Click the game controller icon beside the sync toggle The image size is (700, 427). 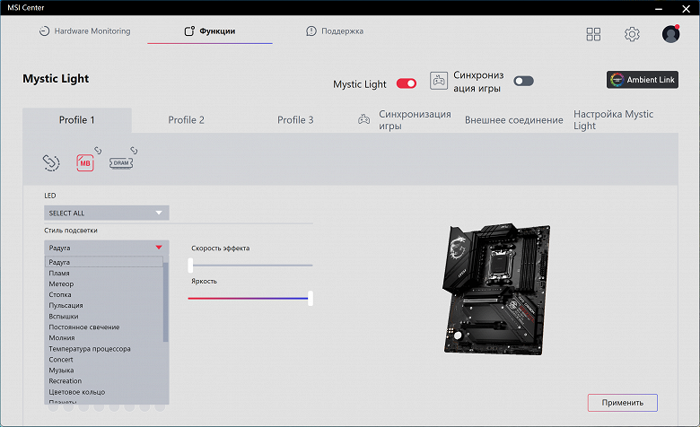[439, 81]
